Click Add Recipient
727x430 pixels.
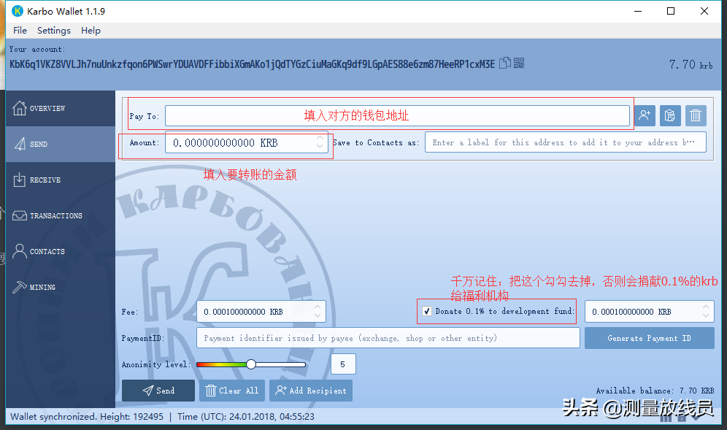(311, 391)
